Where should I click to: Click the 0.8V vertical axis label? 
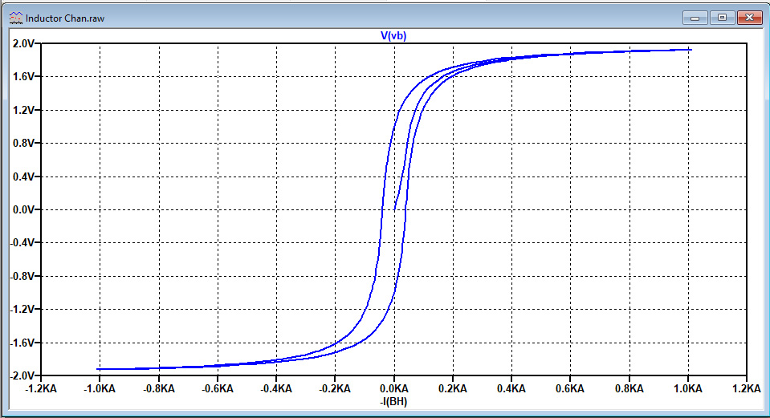[x=24, y=144]
